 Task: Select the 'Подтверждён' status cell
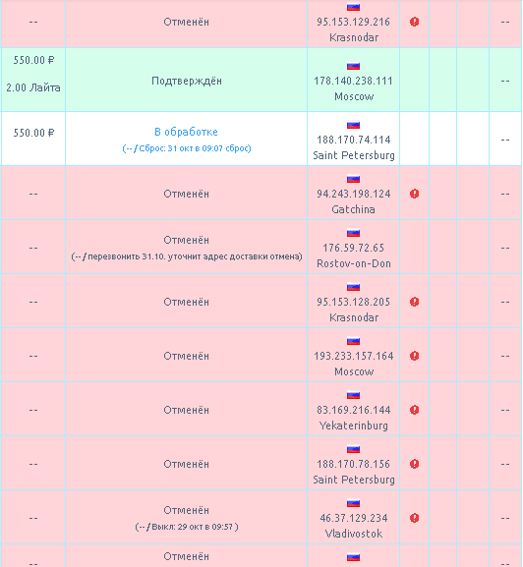pos(186,80)
